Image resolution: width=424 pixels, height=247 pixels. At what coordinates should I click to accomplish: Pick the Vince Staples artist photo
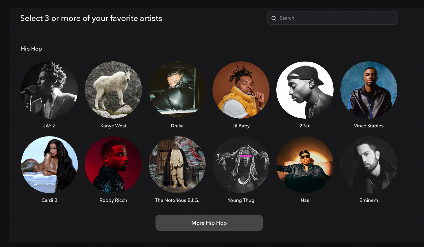point(369,90)
